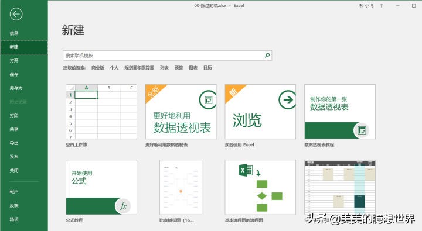Click the 公式教程 label
The image size is (422, 231).
[74, 220]
